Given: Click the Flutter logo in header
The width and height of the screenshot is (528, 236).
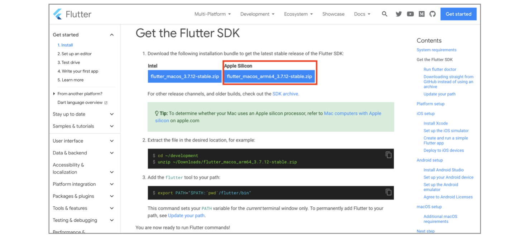Looking at the screenshot, I should [x=72, y=14].
